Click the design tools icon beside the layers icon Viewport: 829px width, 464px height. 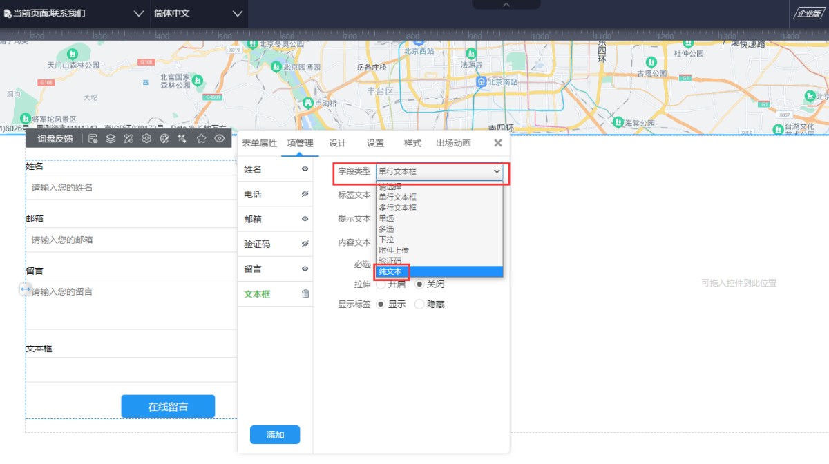coord(128,139)
